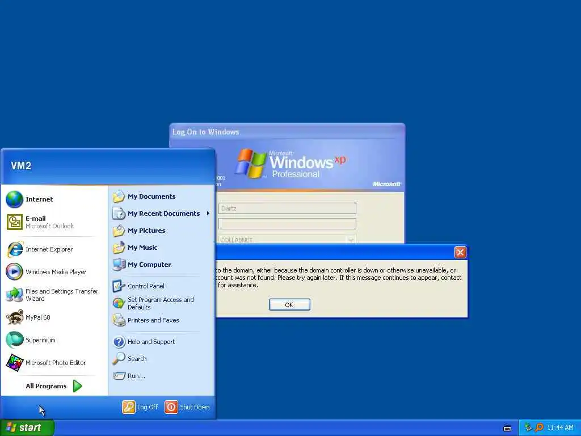
Task: Open Set Program Access and Defaults icon
Action: pos(119,303)
